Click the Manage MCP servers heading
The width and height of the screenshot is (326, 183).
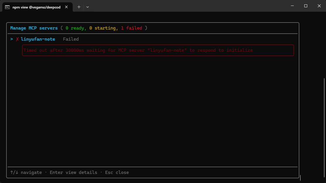[34, 28]
